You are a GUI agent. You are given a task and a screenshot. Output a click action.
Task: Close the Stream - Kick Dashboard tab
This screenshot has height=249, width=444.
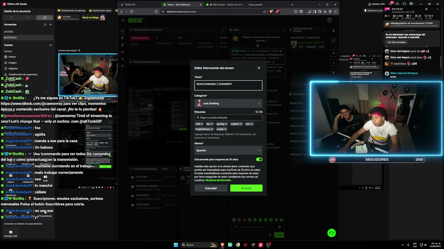[200, 4]
